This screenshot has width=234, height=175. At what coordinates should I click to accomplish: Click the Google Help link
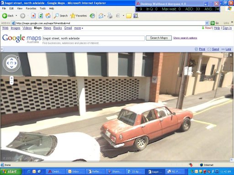(x=217, y=28)
